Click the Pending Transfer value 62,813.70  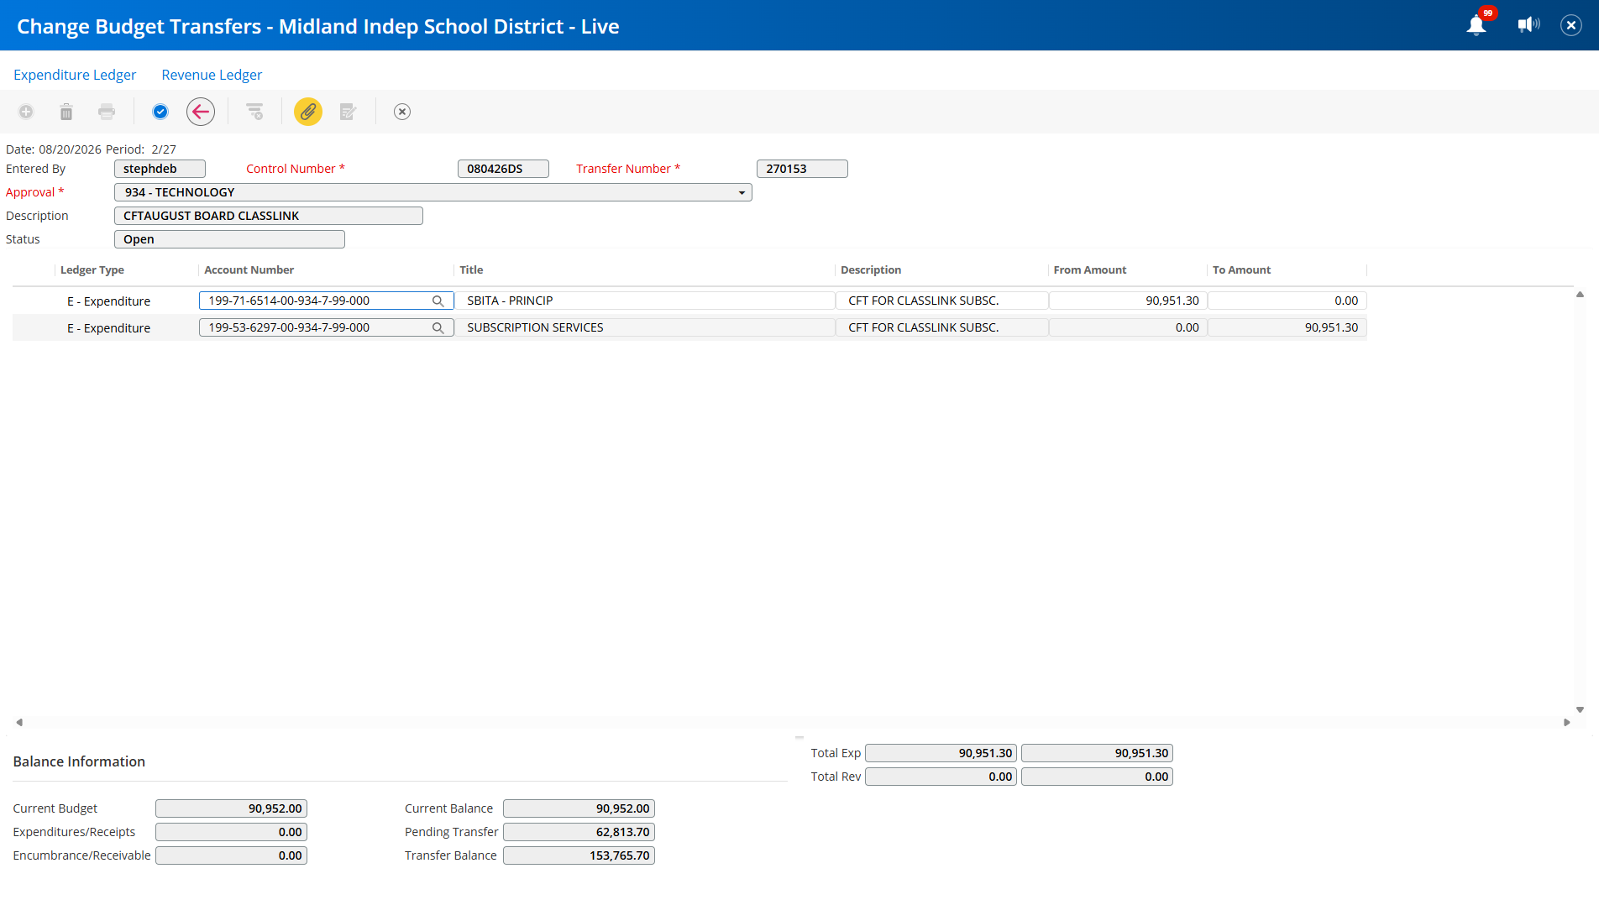pyautogui.click(x=579, y=832)
